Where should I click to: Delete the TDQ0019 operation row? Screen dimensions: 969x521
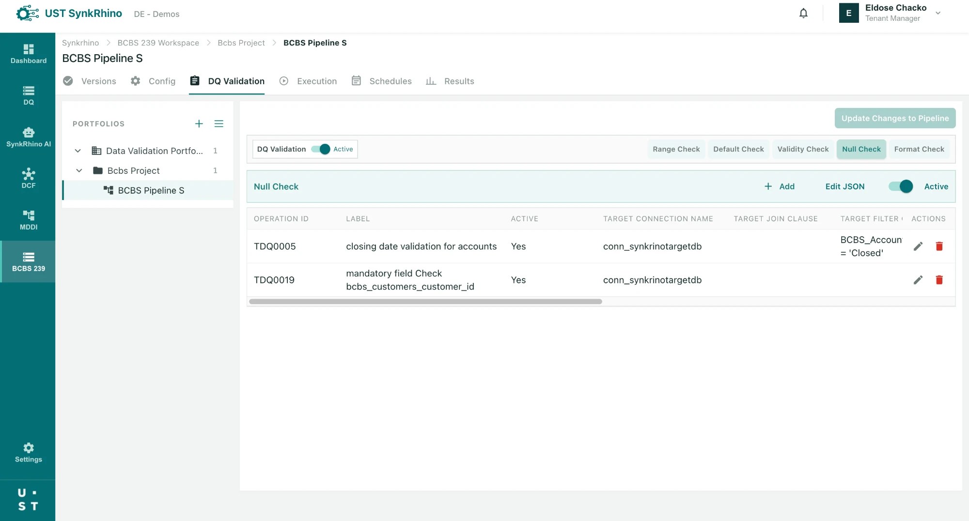point(939,280)
